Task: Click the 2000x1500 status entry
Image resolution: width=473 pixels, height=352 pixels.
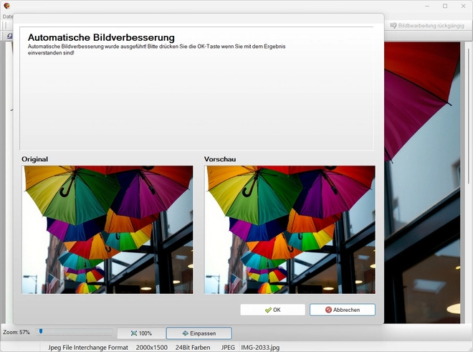Action: 151,348
